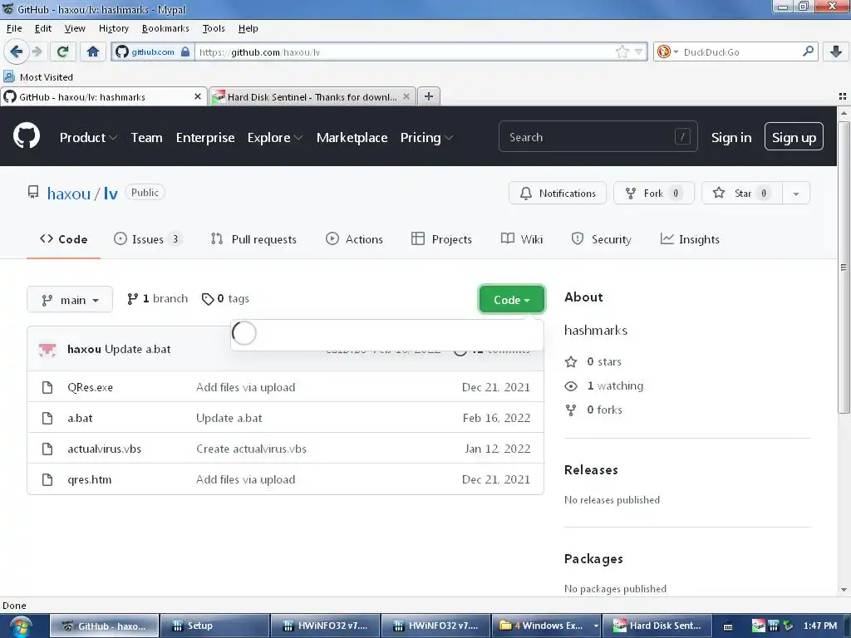Switch to the Pull requests tab
Image resolution: width=851 pixels, height=638 pixels.
click(x=253, y=239)
